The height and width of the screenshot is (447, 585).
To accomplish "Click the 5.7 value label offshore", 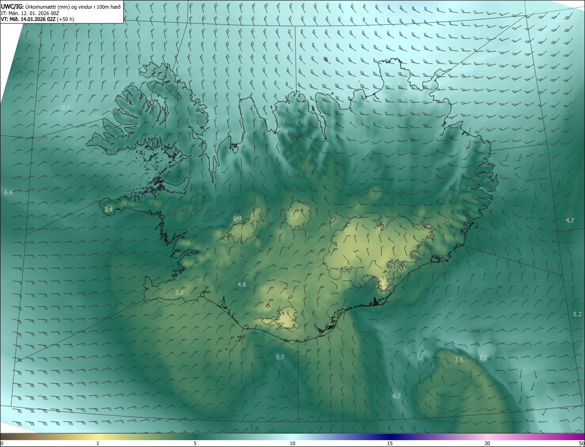I will coord(280,357).
